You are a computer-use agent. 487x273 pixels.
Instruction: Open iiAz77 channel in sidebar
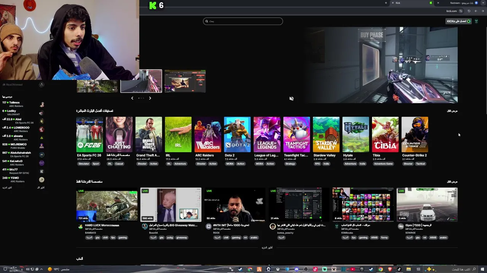click(x=23, y=171)
